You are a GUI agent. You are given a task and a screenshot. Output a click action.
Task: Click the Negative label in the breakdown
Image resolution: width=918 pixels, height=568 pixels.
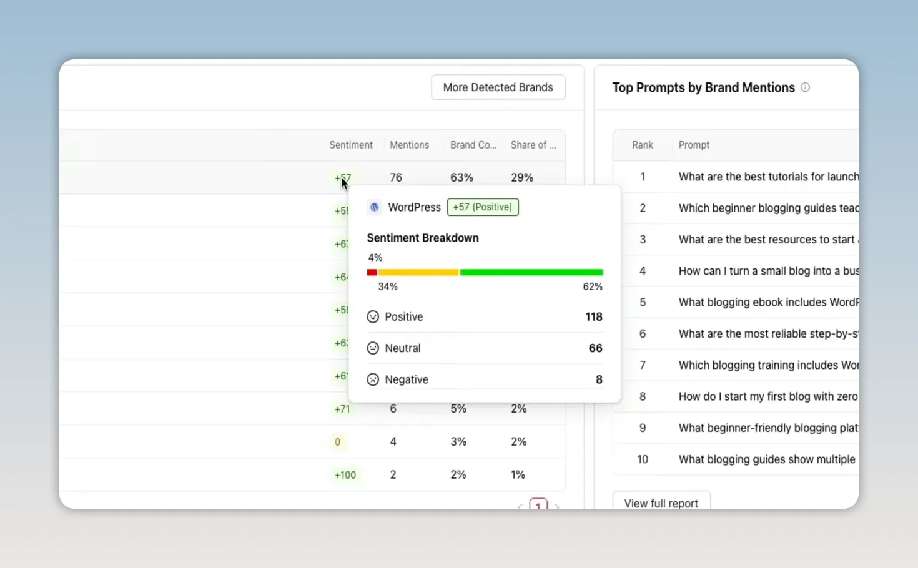pos(407,379)
